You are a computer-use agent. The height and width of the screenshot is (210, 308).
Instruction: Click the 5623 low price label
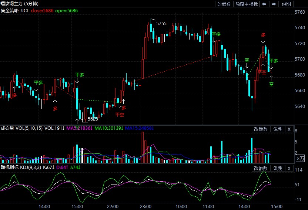(93, 119)
